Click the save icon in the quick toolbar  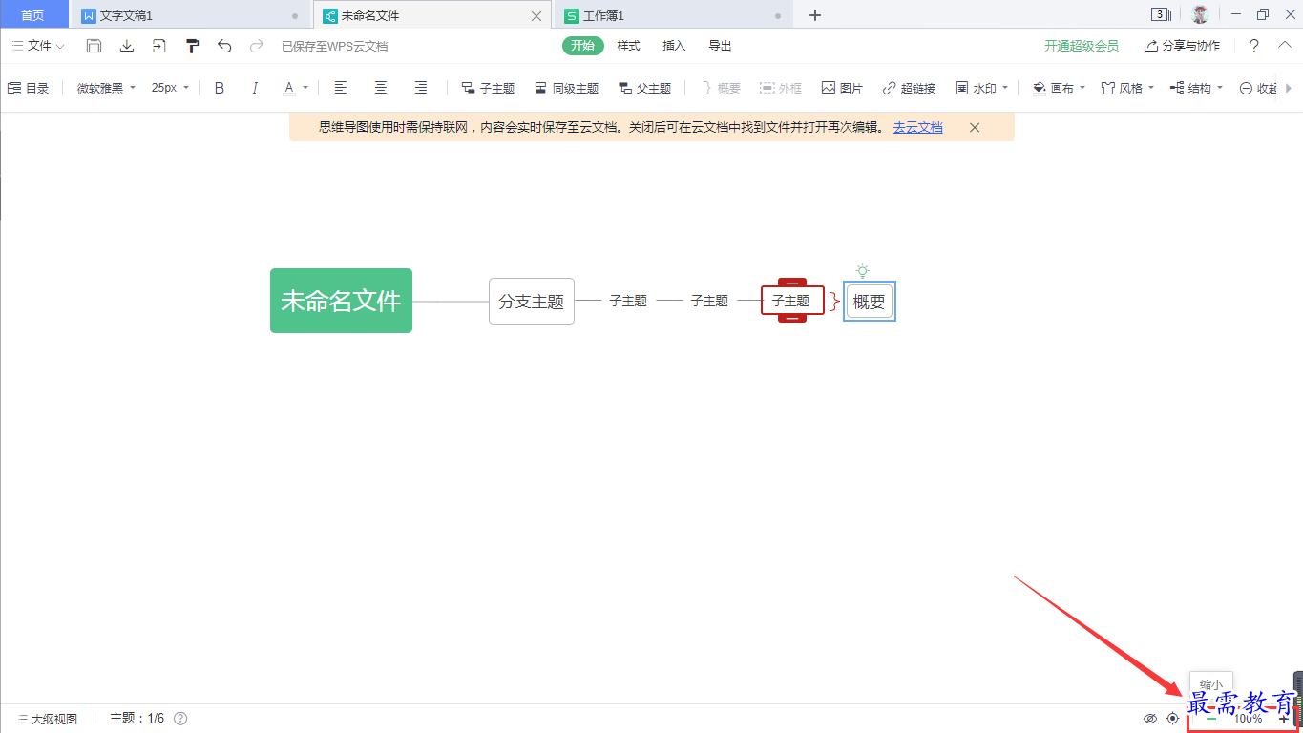94,46
